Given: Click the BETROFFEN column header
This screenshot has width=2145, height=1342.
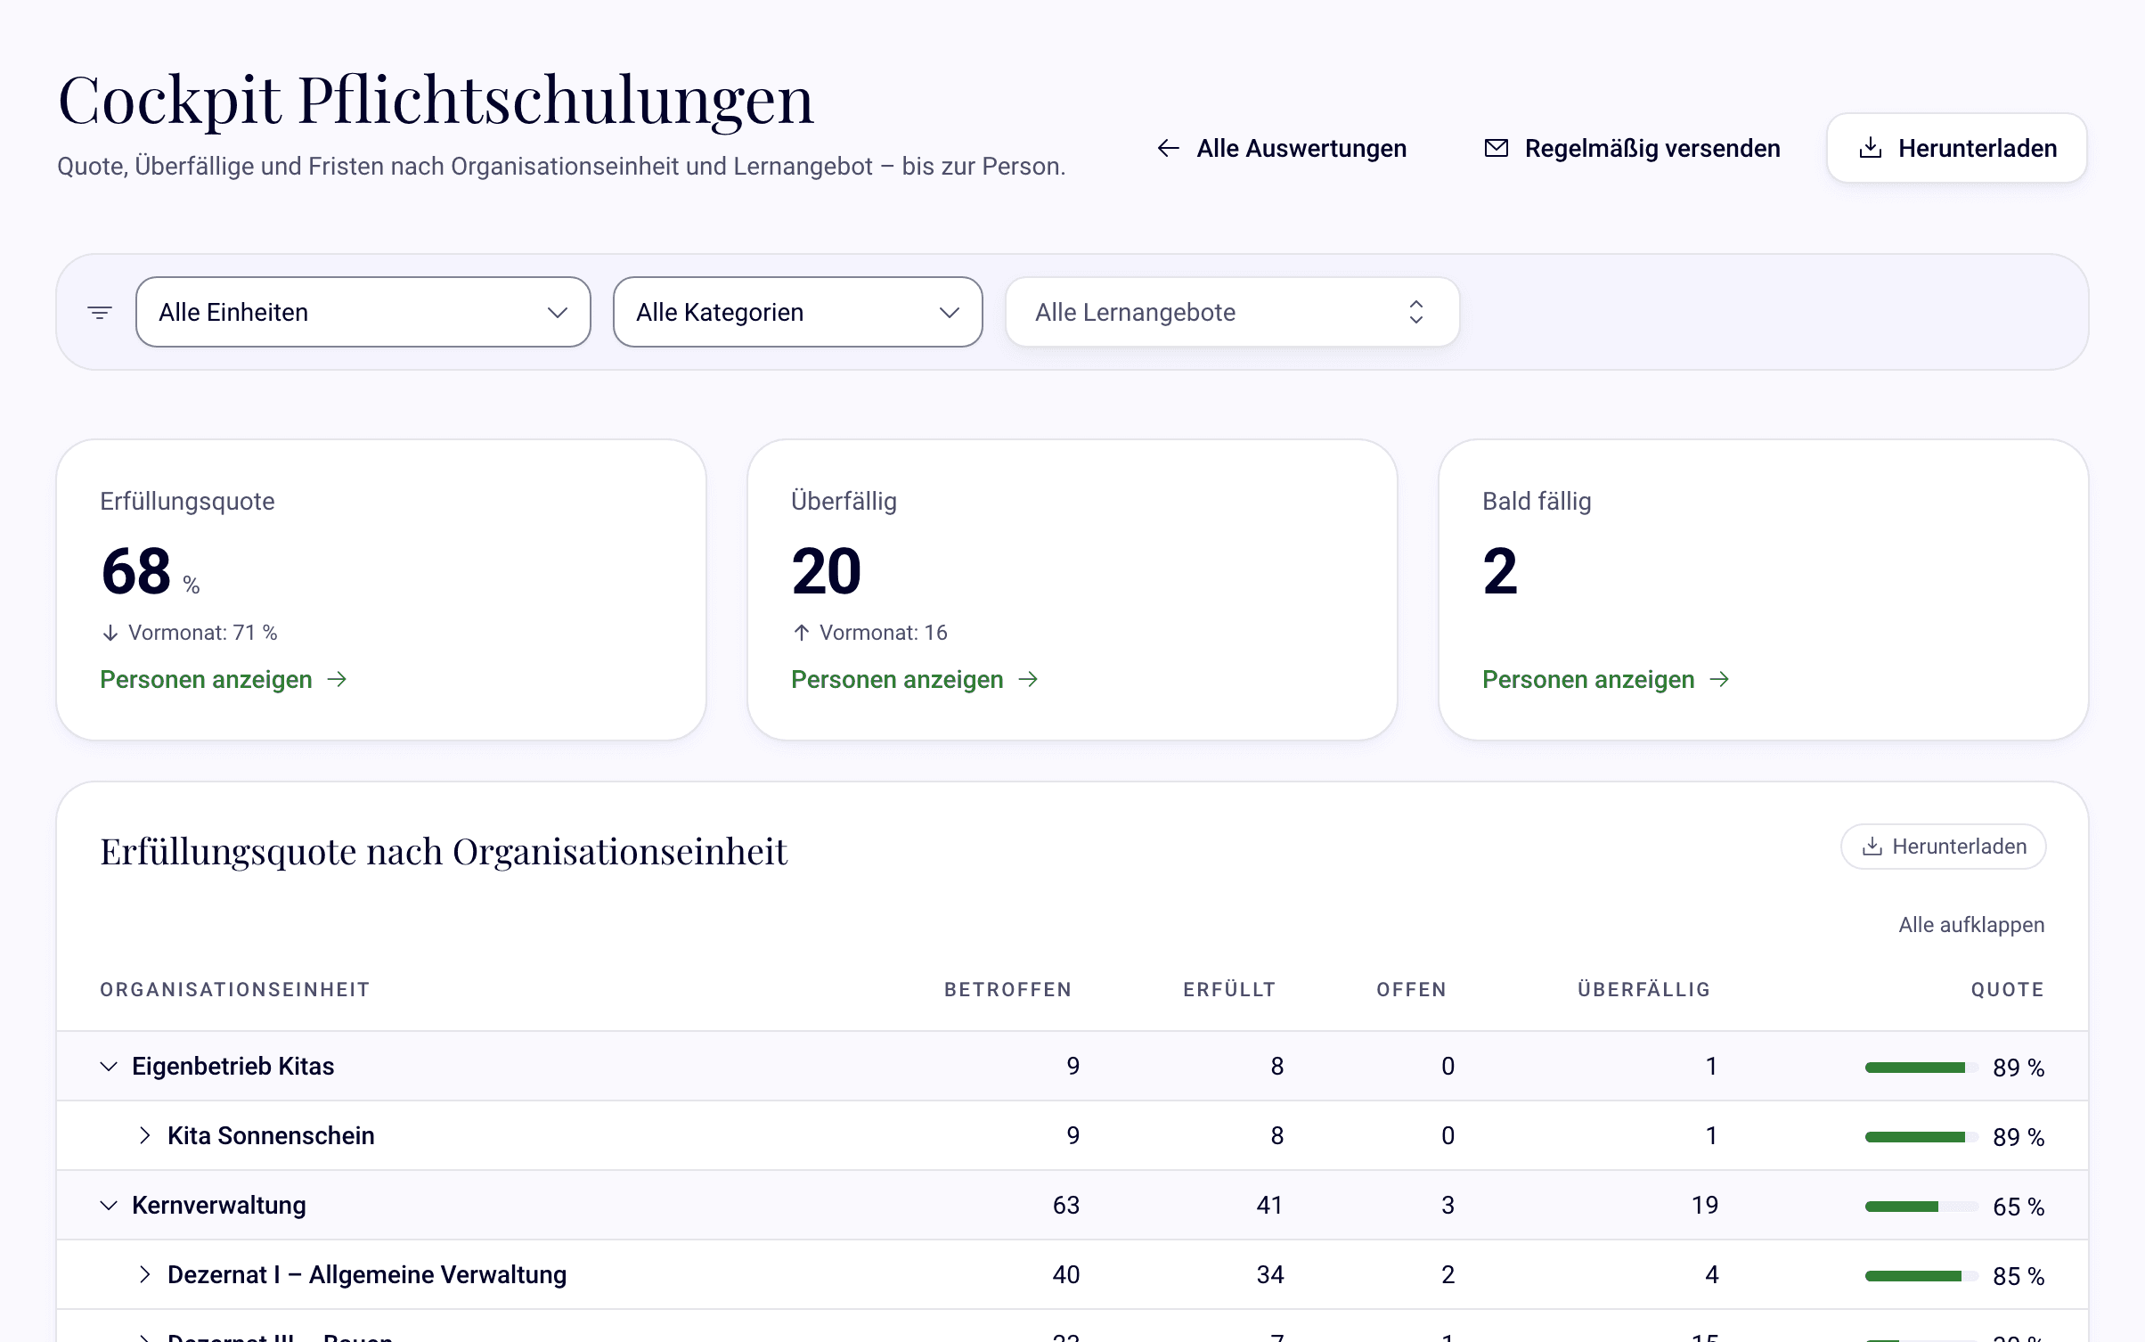Looking at the screenshot, I should pyautogui.click(x=1007, y=990).
